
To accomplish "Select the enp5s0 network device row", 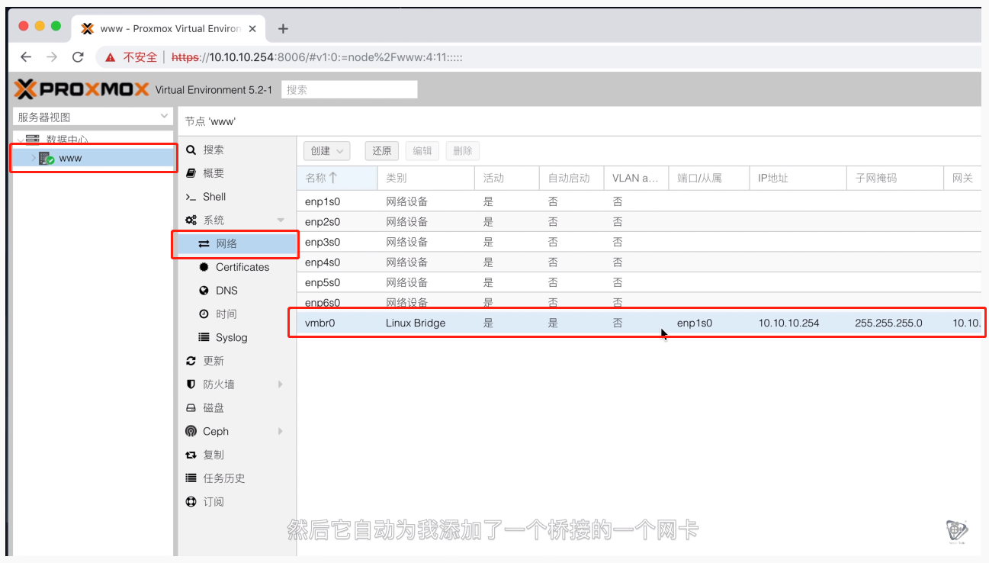I will (639, 282).
